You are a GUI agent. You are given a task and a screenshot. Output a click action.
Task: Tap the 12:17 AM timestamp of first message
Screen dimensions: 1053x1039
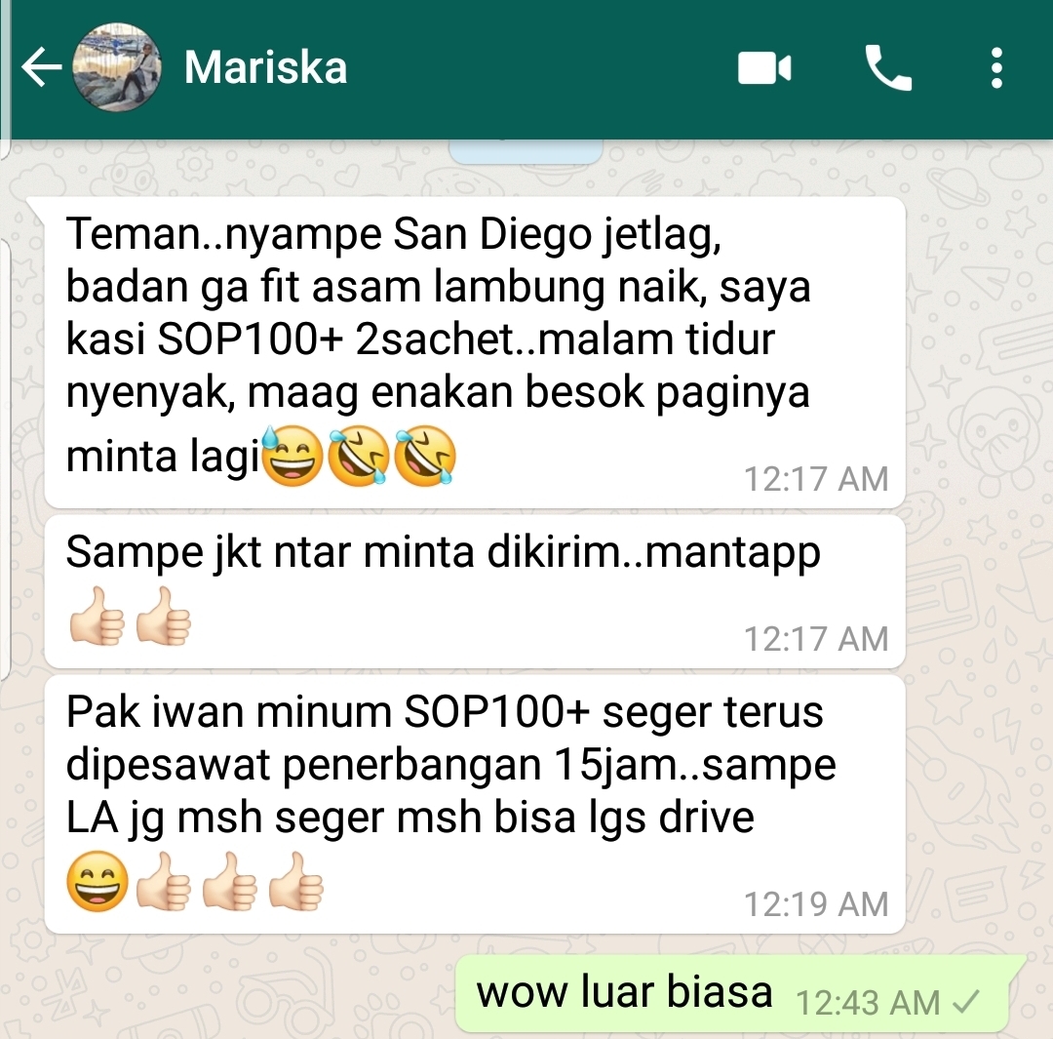[x=816, y=479]
